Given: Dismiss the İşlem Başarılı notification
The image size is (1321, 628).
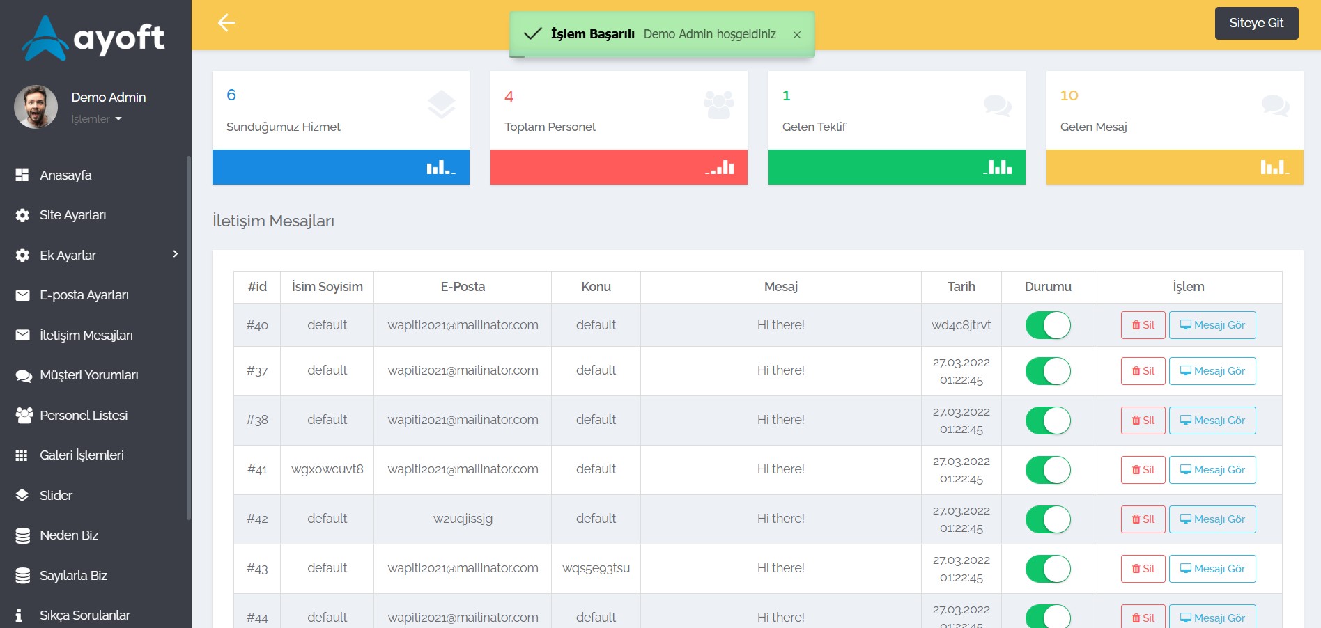Looking at the screenshot, I should pyautogui.click(x=796, y=35).
